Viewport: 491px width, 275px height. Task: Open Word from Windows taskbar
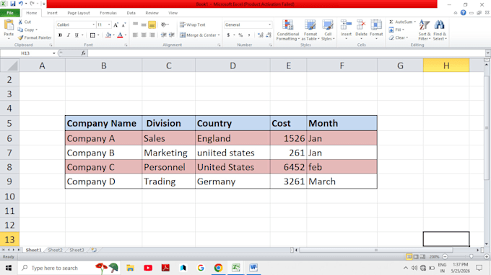[x=253, y=268]
